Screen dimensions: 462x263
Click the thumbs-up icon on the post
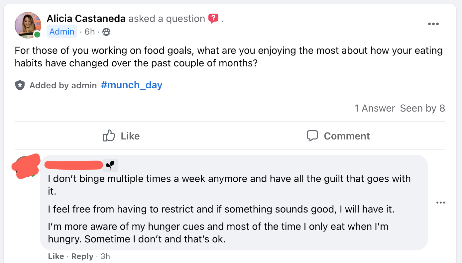[x=109, y=136]
